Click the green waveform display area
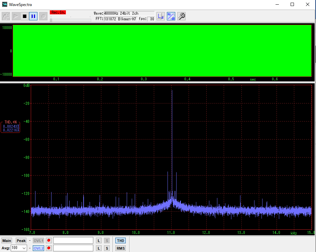This screenshot has width=316, height=252. [x=162, y=51]
